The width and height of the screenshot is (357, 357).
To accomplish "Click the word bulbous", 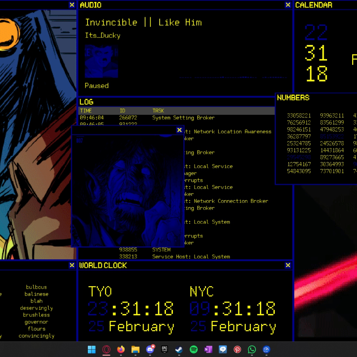I will (36, 287).
